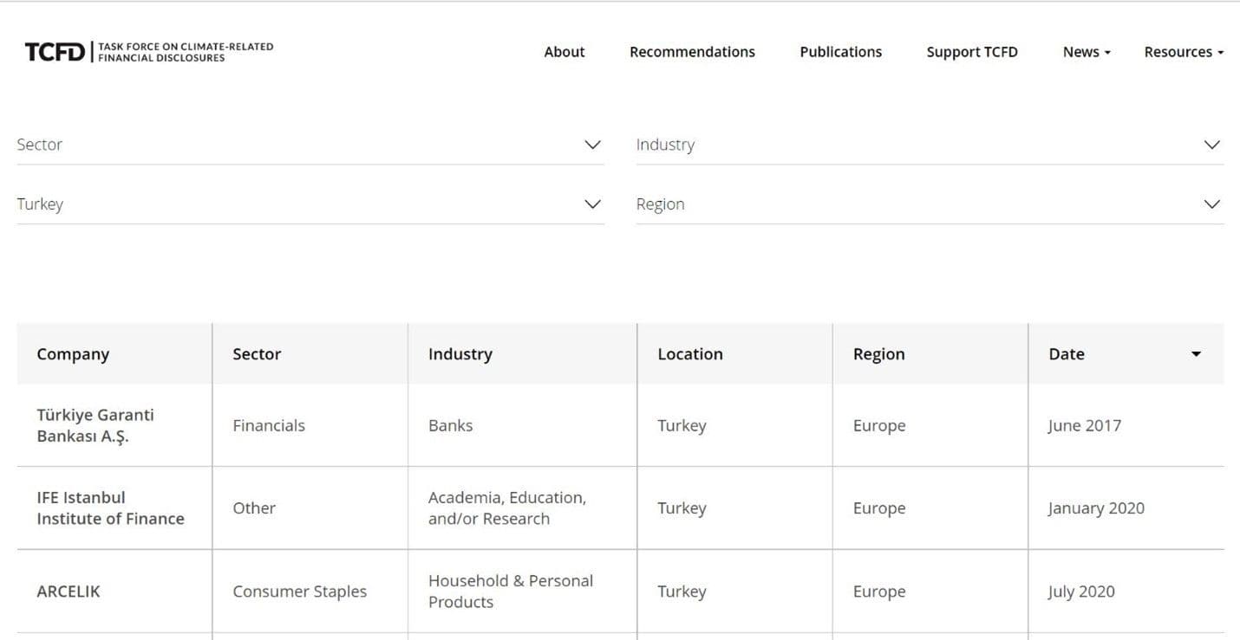The width and height of the screenshot is (1240, 640).
Task: Open the About page
Action: 564,52
